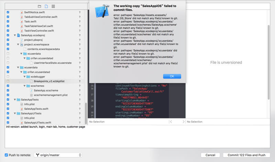The image size is (275, 162).
Task: Collapse xcuserdata under project.xcworkspace
Action: (21, 54)
